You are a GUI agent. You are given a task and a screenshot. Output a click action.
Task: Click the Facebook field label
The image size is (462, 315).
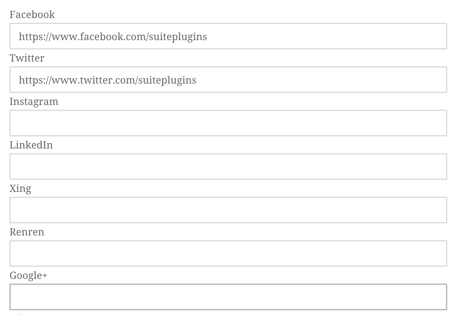point(32,14)
